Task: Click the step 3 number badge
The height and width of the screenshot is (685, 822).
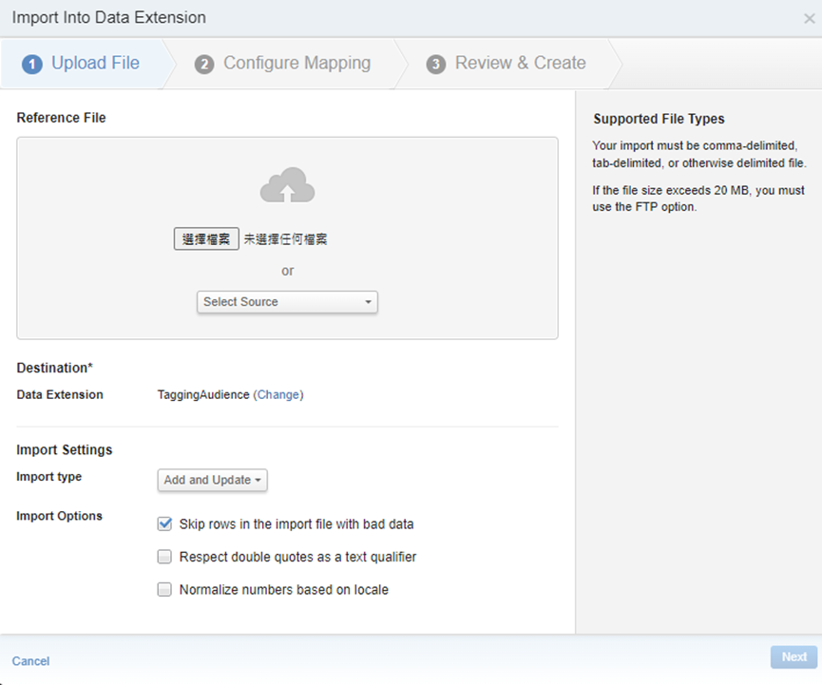Action: point(435,65)
